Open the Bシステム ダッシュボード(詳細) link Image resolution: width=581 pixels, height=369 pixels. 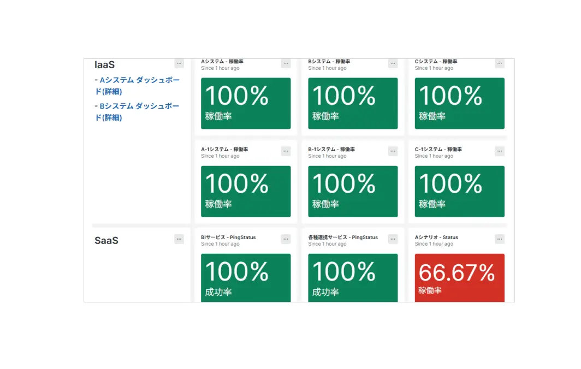point(137,111)
